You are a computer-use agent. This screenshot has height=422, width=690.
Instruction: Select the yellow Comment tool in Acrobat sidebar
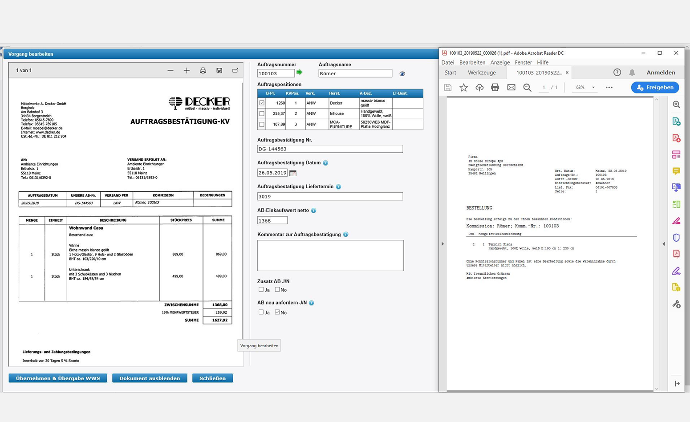coord(676,171)
